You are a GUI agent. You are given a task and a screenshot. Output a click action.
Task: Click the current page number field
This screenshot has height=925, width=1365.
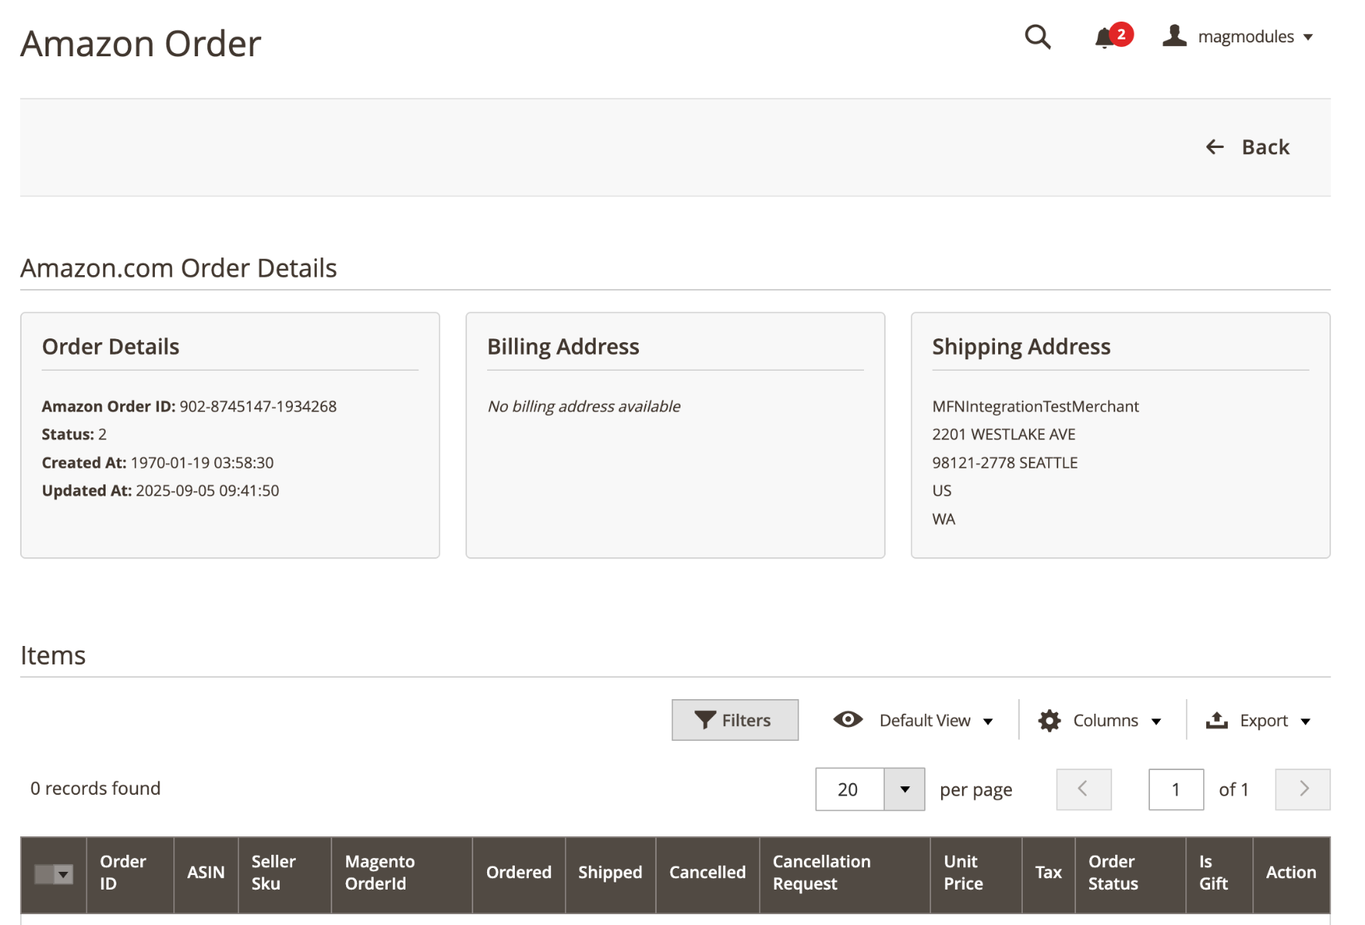pyautogui.click(x=1175, y=789)
